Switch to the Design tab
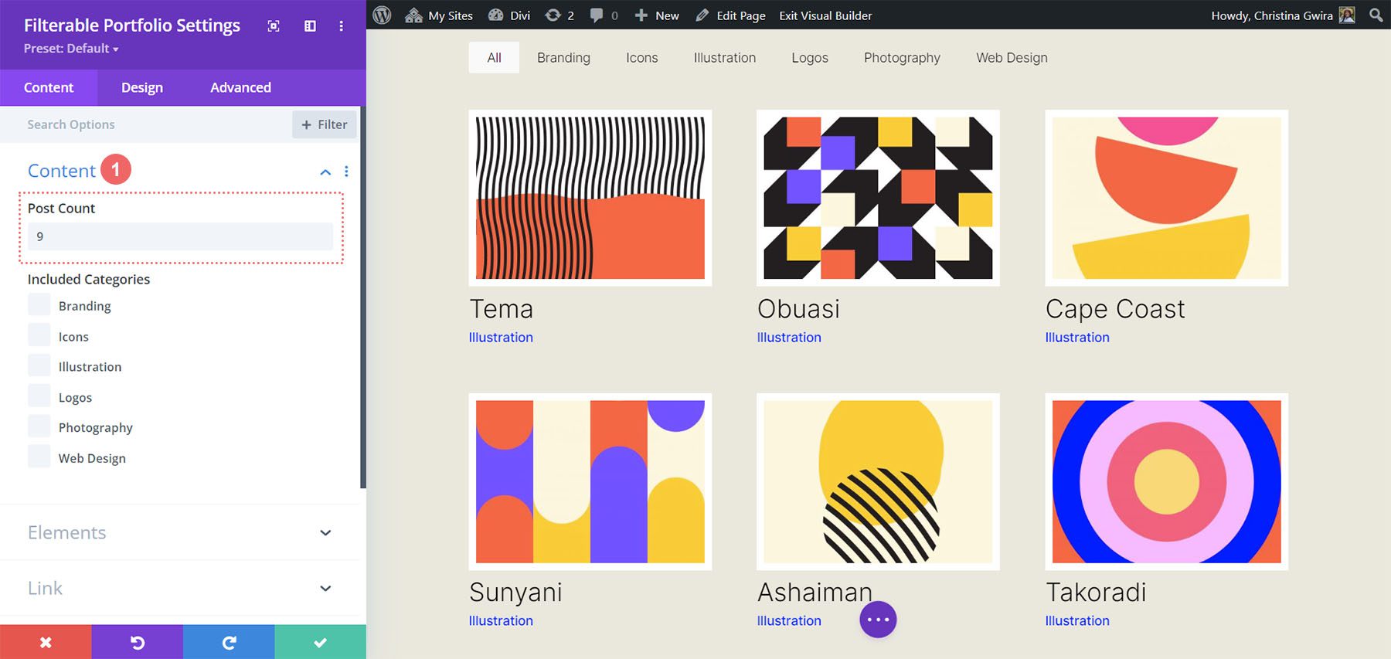The image size is (1391, 659). 142,88
